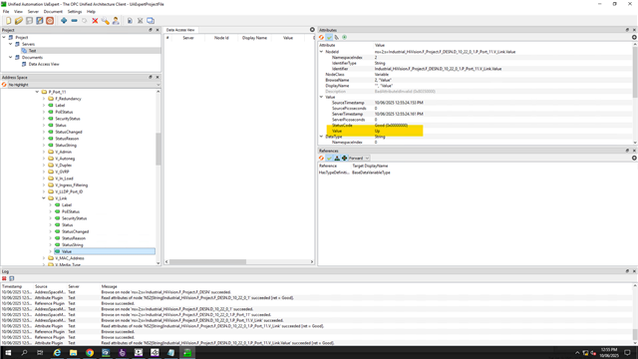Image resolution: width=638 pixels, height=359 pixels.
Task: Refresh the Attributes panel
Action: point(321,38)
